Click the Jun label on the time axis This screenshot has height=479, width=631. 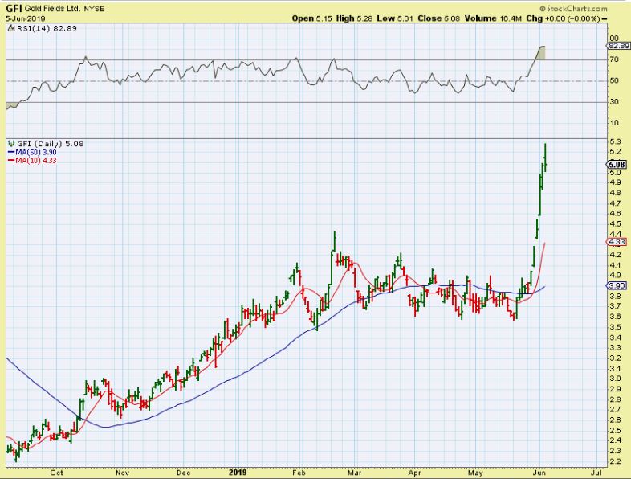pos(541,473)
